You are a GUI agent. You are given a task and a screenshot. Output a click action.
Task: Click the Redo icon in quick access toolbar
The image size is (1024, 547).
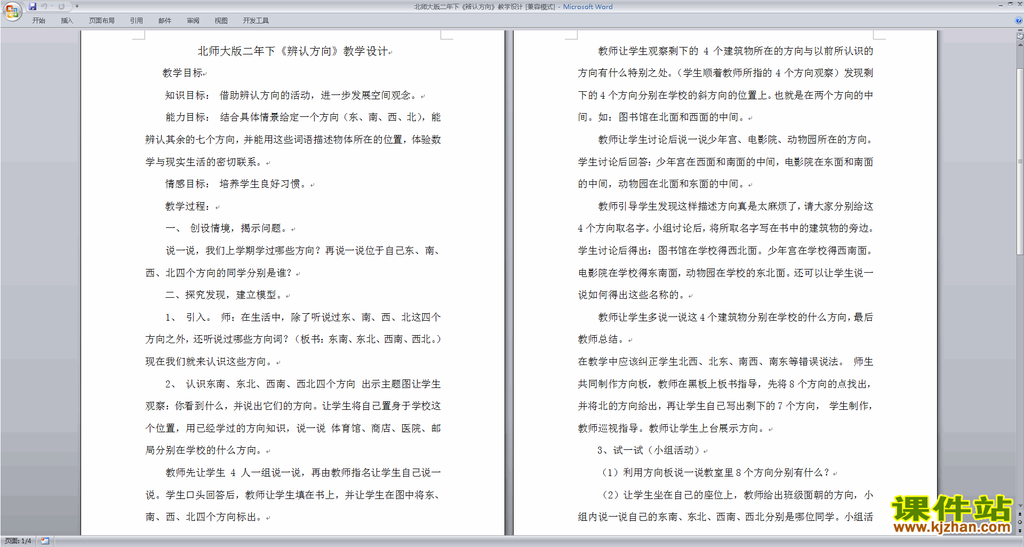(61, 6)
